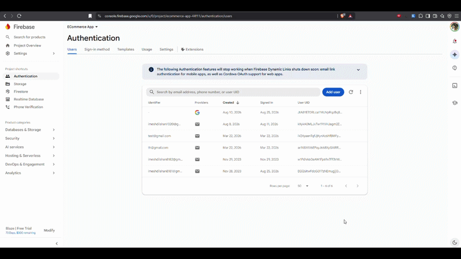The width and height of the screenshot is (461, 259).
Task: Open browser extensions puzzle icon
Action: click(421, 16)
